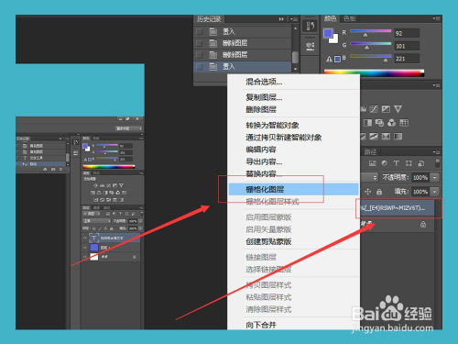Add a Color Lookup adjustment in large panel
This screenshot has width=458, height=344.
(404, 123)
